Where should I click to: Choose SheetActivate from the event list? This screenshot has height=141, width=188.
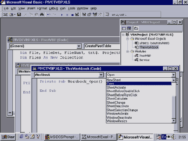(139, 87)
